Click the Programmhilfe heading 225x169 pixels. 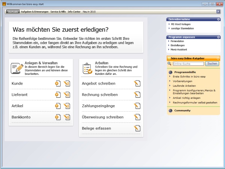point(185,72)
